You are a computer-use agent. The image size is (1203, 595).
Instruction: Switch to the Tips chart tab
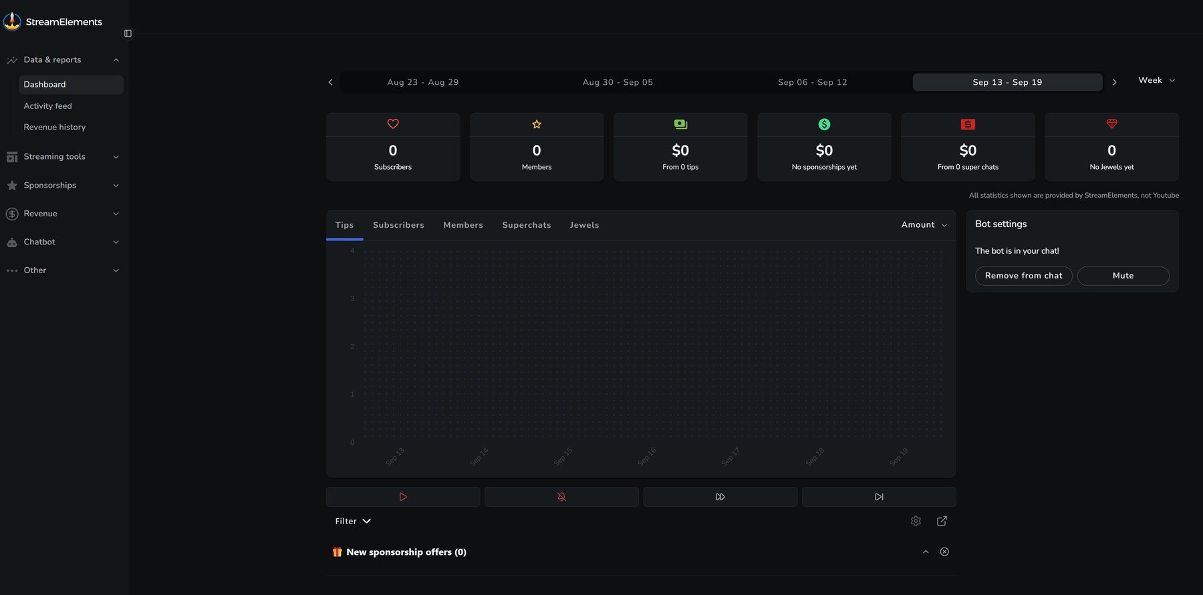[x=344, y=225]
